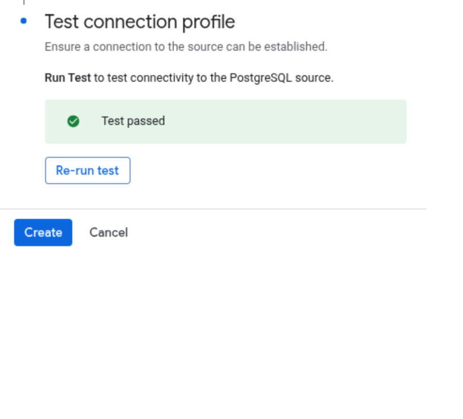Click the Test passed message text
Image resolution: width=463 pixels, height=419 pixels.
point(133,121)
